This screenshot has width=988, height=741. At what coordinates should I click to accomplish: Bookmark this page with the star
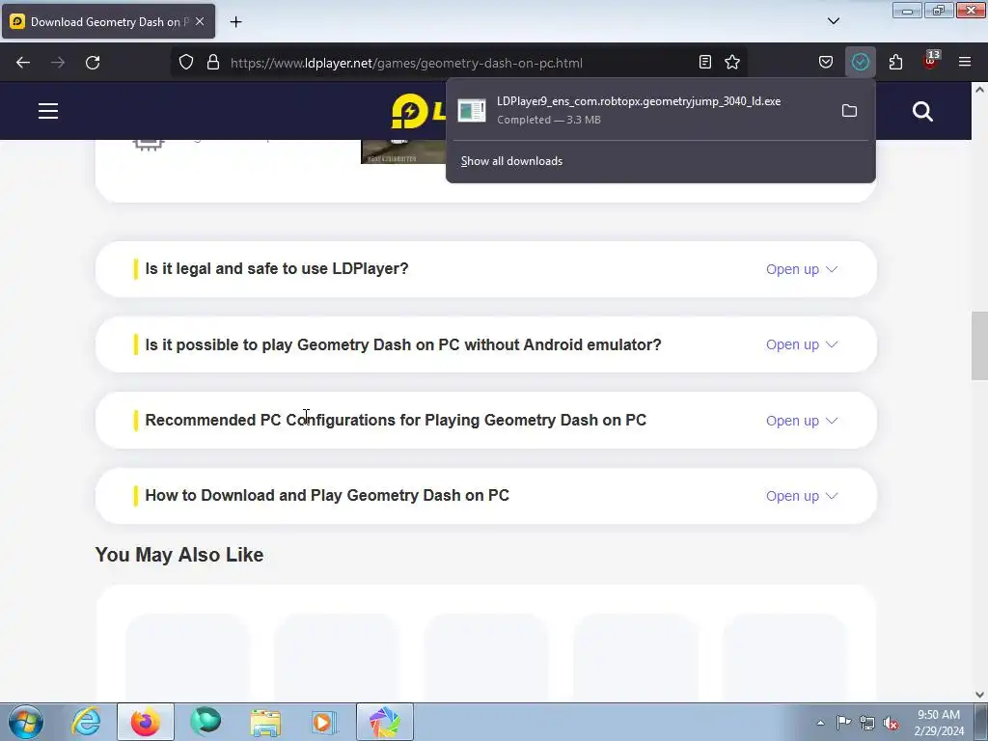(x=732, y=62)
